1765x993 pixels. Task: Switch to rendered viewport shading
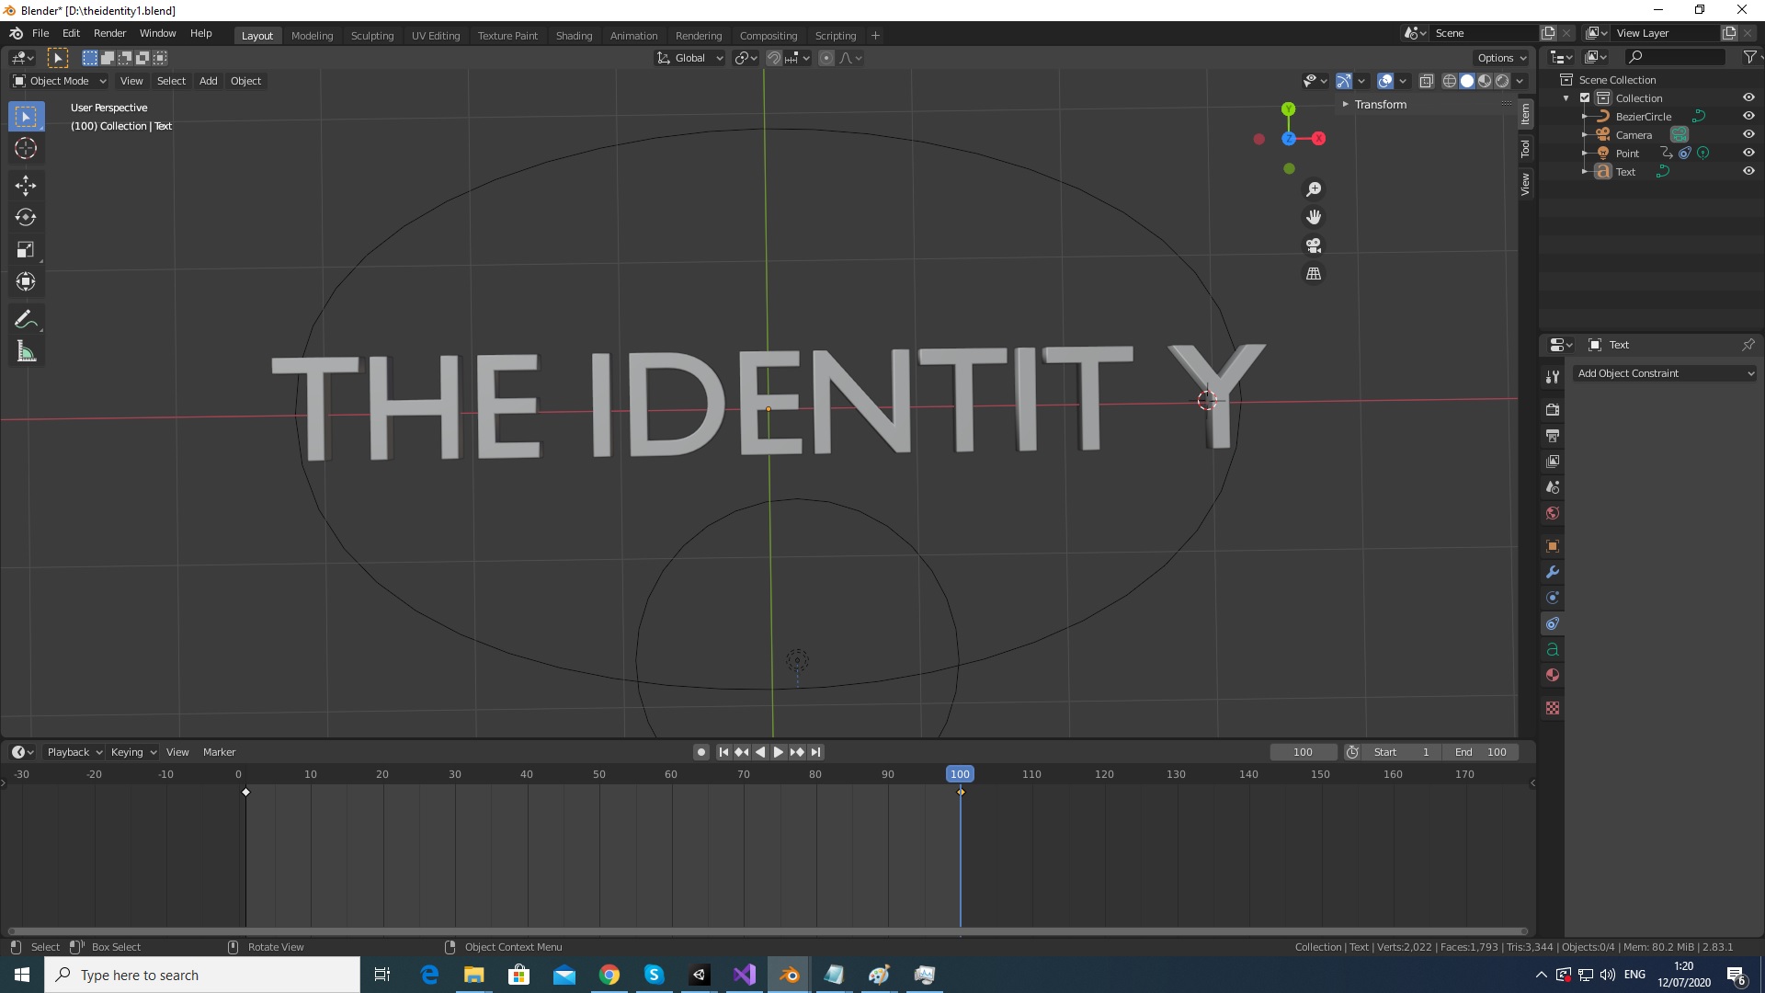click(1502, 81)
